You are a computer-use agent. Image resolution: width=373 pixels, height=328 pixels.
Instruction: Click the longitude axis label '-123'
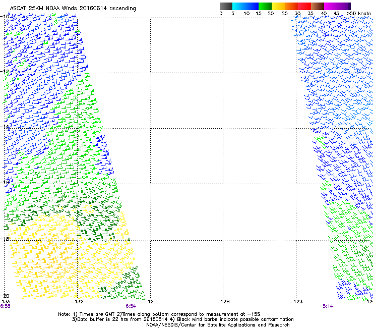296,302
